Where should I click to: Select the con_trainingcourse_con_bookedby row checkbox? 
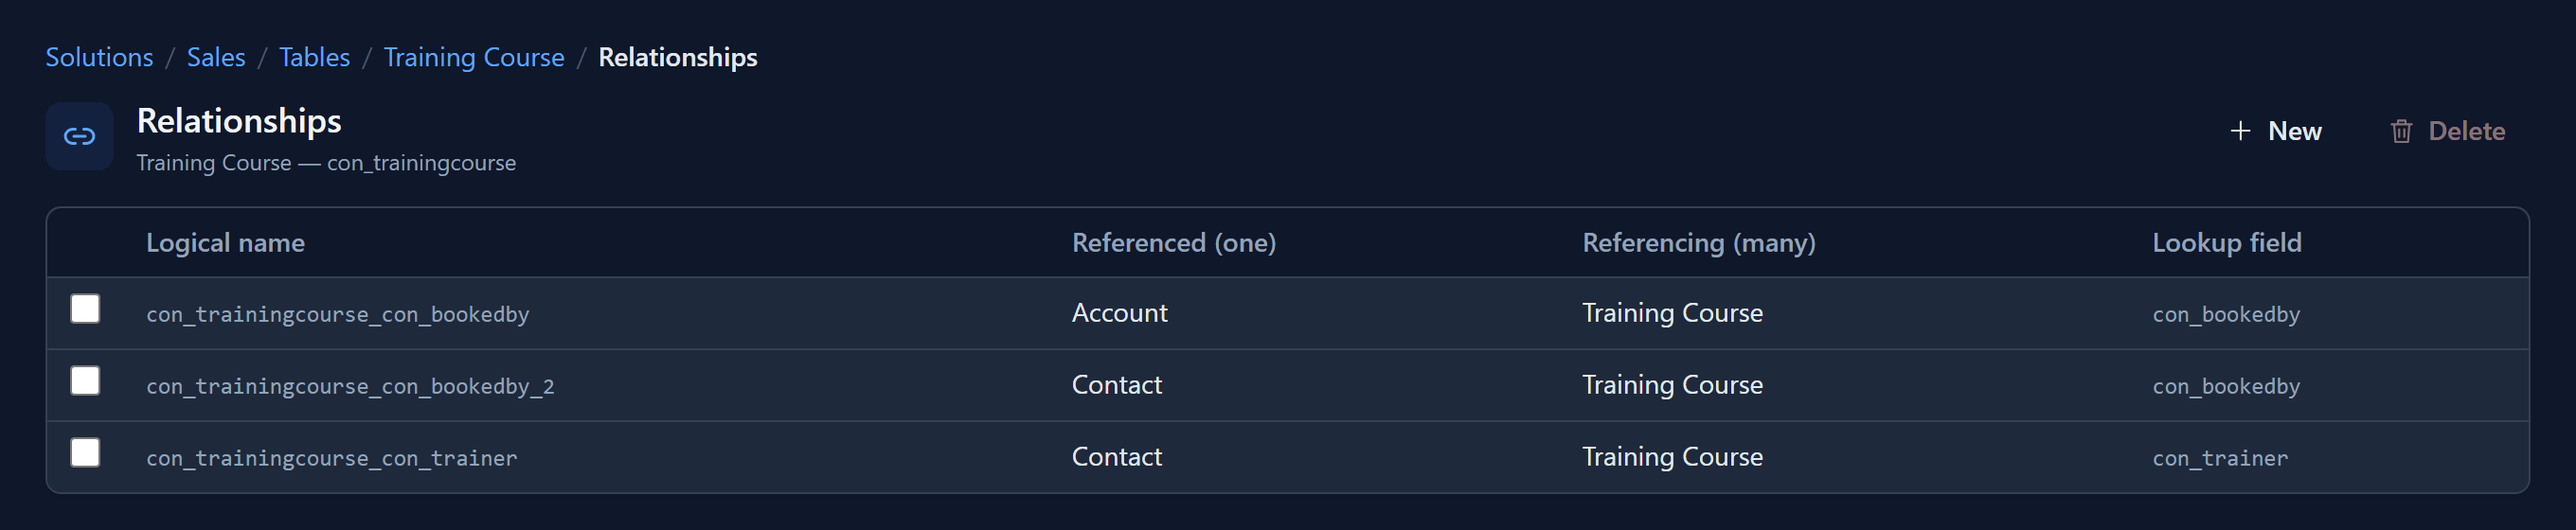click(85, 309)
